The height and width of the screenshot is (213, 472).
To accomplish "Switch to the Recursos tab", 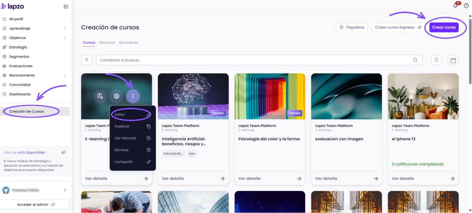I will click(107, 43).
